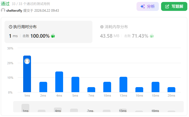The width and height of the screenshot is (189, 117).
Task: Select the 4ms bar in the chart
Action: pos(59,82)
